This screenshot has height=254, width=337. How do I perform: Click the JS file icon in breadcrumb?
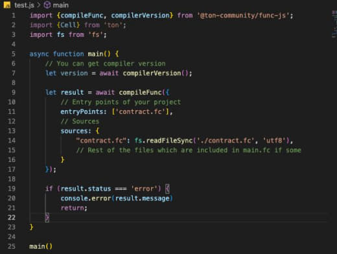point(7,5)
